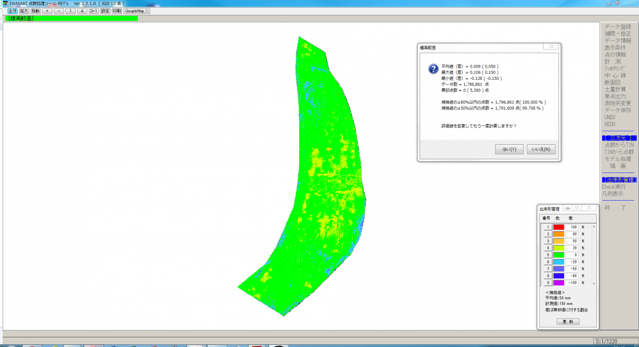This screenshot has height=347, width=639.
Task: Click the 印刷 print toolbar button
Action: click(117, 11)
